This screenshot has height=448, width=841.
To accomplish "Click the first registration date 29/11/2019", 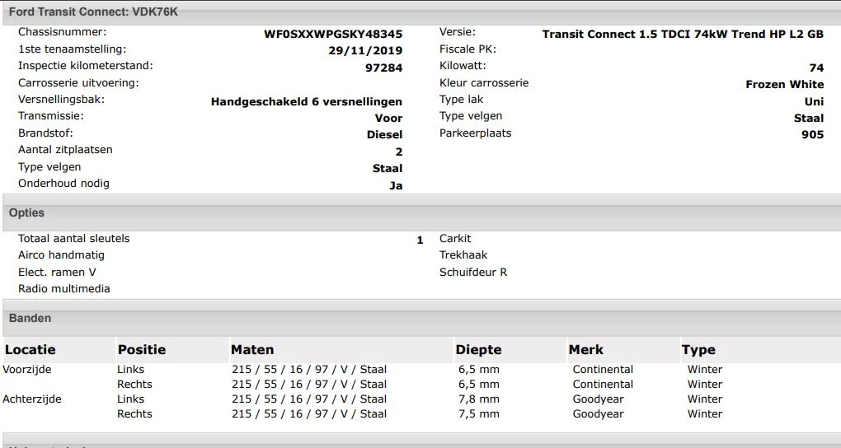I will pyautogui.click(x=365, y=50).
